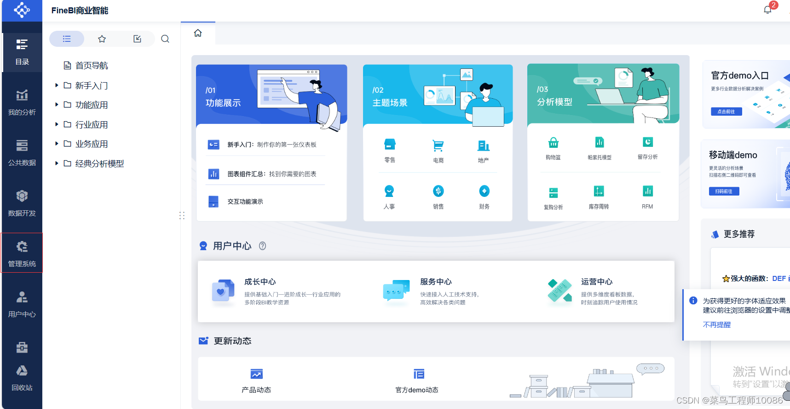Open 留存分析 model

coord(647,148)
